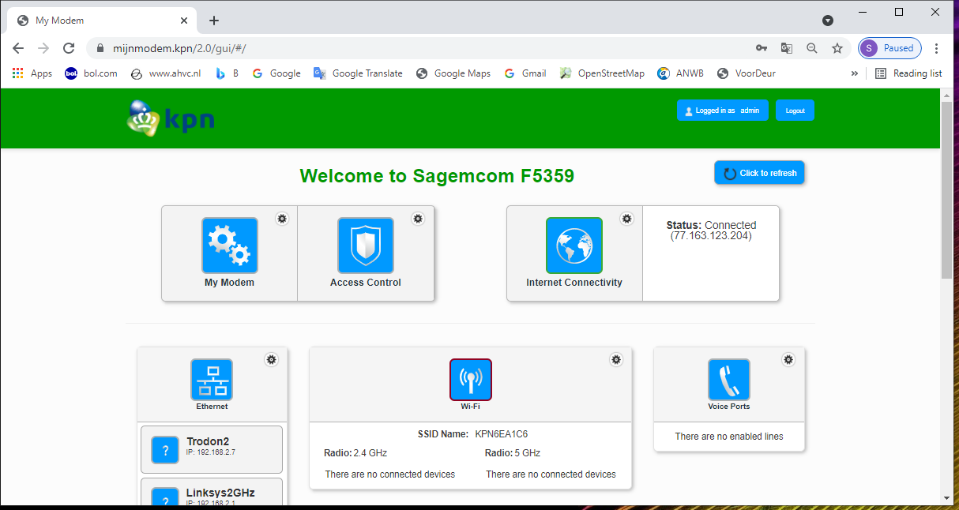The width and height of the screenshot is (959, 510).
Task: Click the Linksys2GHz device name
Action: click(x=220, y=493)
